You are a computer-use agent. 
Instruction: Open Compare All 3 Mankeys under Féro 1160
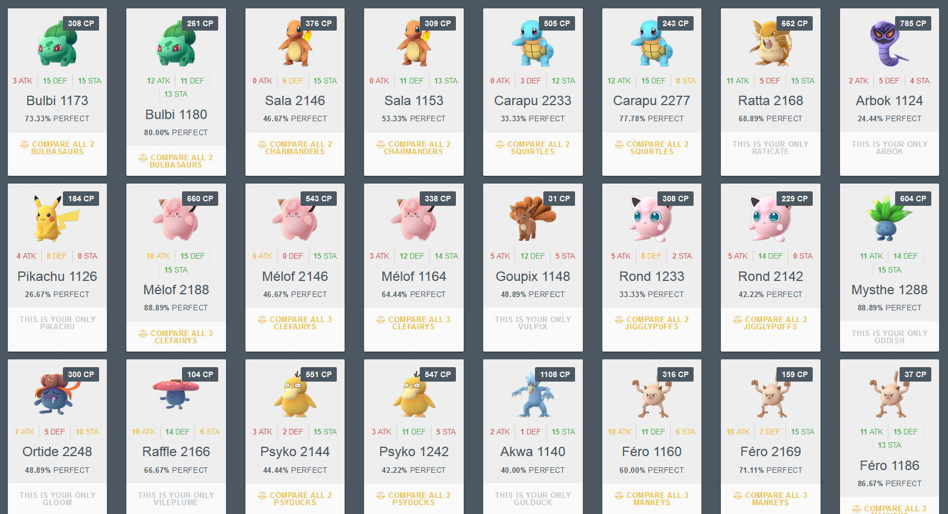pyautogui.click(x=652, y=498)
